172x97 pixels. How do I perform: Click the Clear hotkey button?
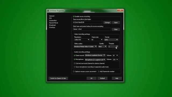pyautogui.click(x=116, y=29)
